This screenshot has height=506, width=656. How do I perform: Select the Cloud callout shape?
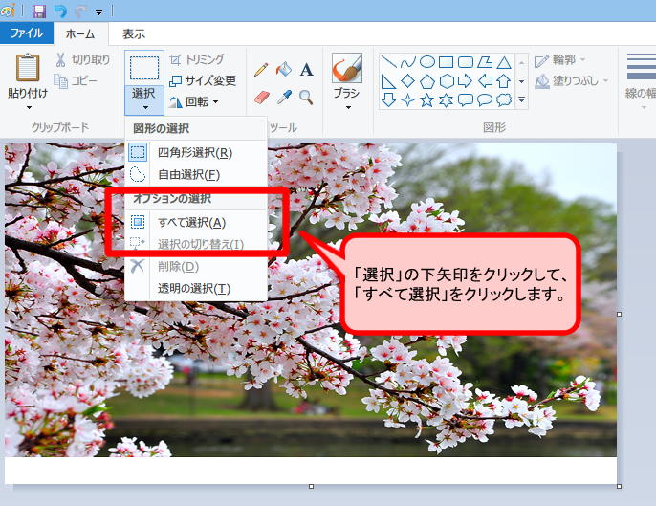[x=504, y=100]
